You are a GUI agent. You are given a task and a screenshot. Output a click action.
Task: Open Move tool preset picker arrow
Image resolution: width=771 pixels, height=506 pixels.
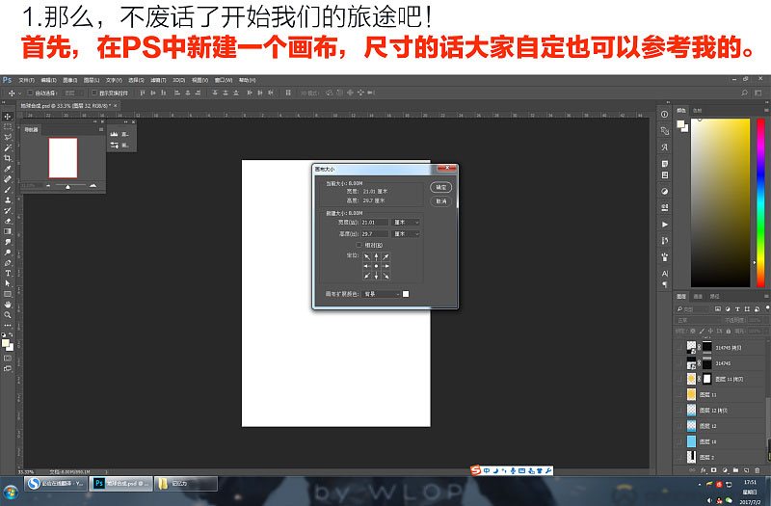point(19,93)
